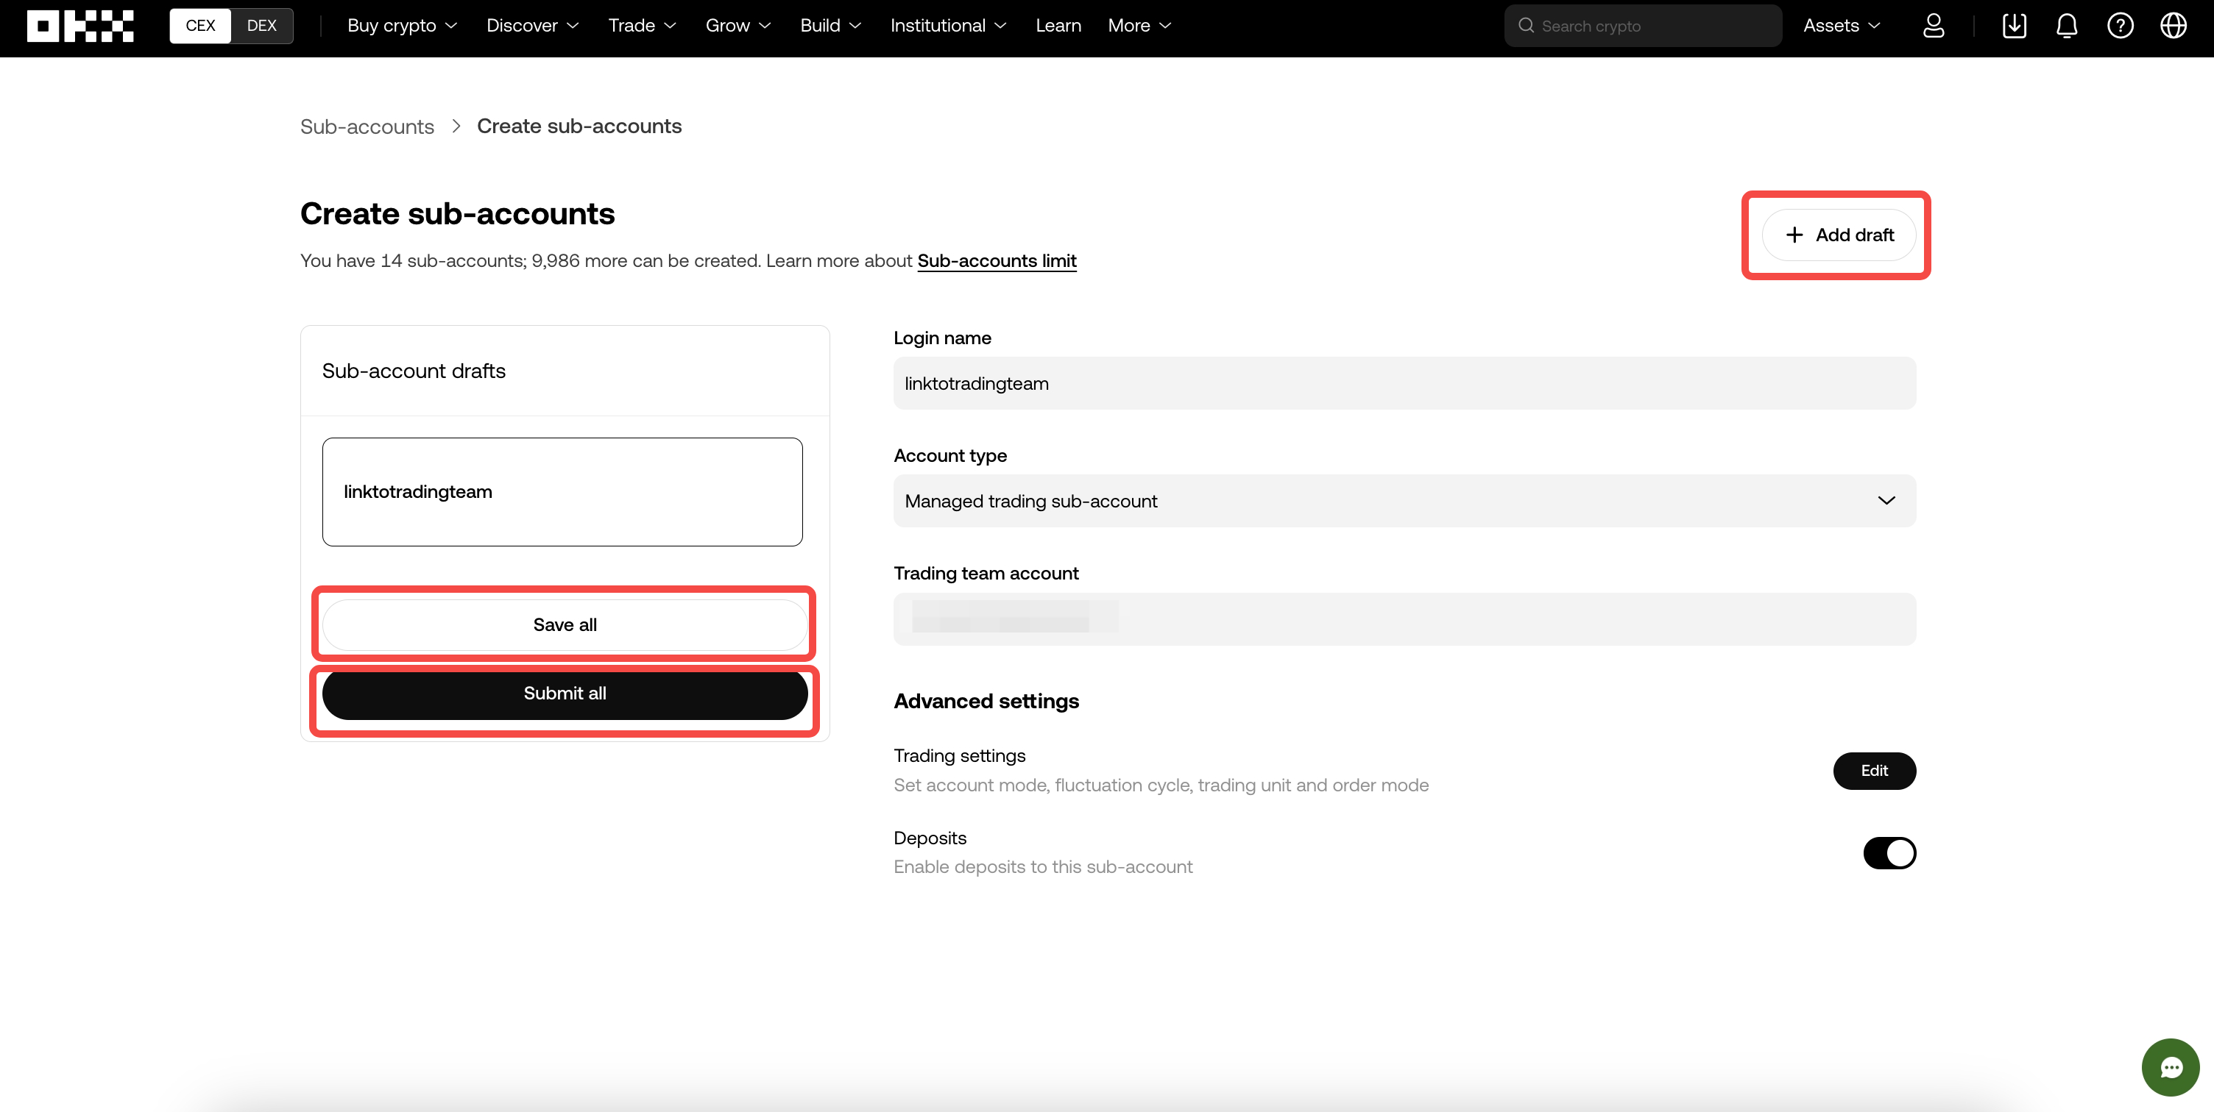Switch to DEX mode
The height and width of the screenshot is (1112, 2214).
[x=261, y=26]
